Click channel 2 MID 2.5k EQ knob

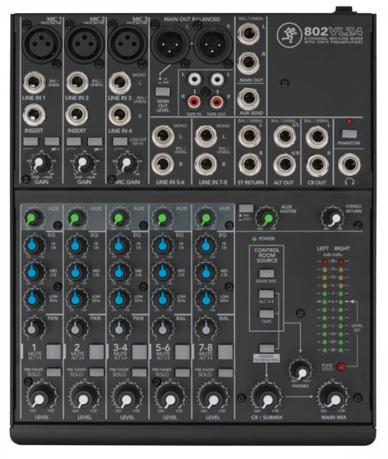pos(76,272)
